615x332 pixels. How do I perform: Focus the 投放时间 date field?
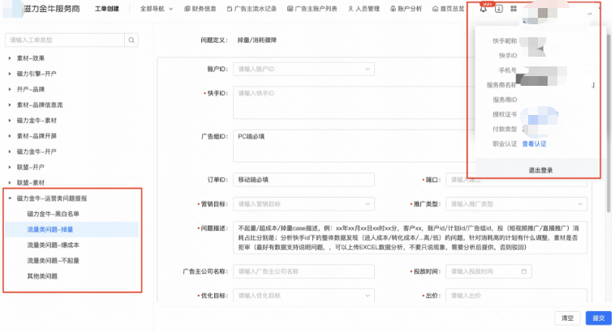click(x=488, y=271)
